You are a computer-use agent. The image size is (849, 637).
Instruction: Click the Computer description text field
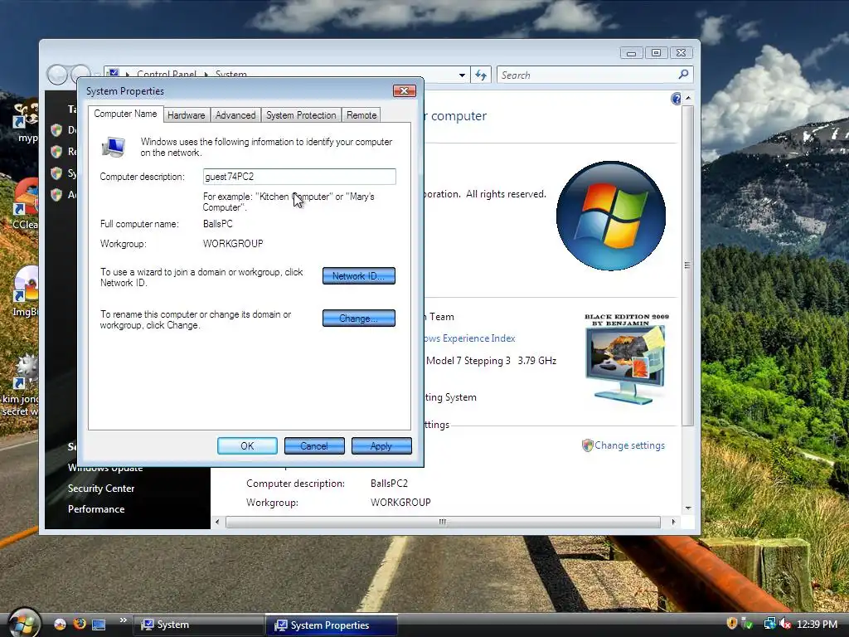coord(299,177)
